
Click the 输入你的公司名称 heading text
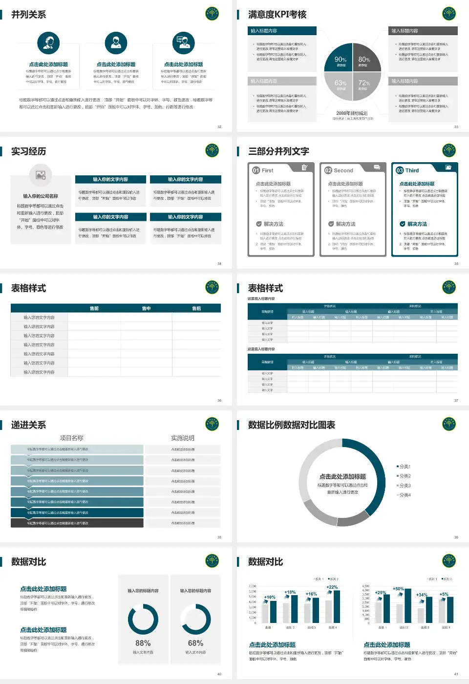click(x=41, y=196)
